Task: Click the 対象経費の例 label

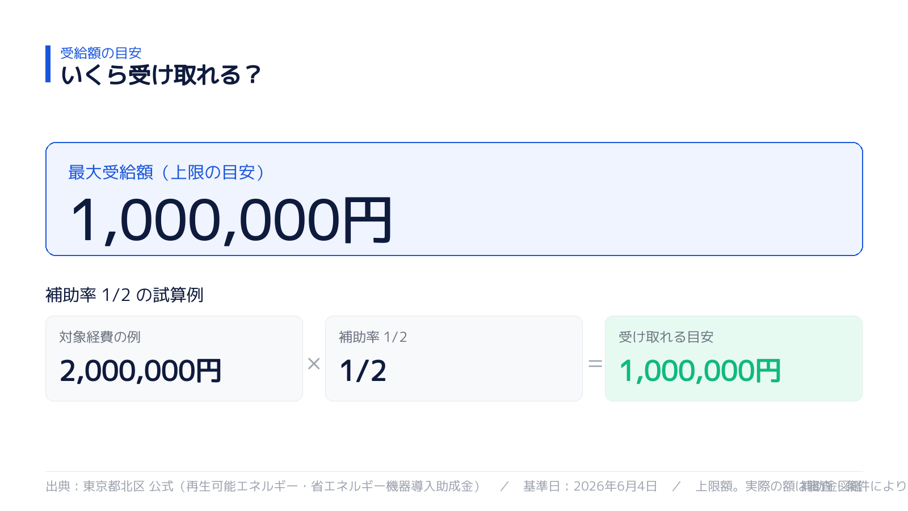Action: (x=100, y=337)
